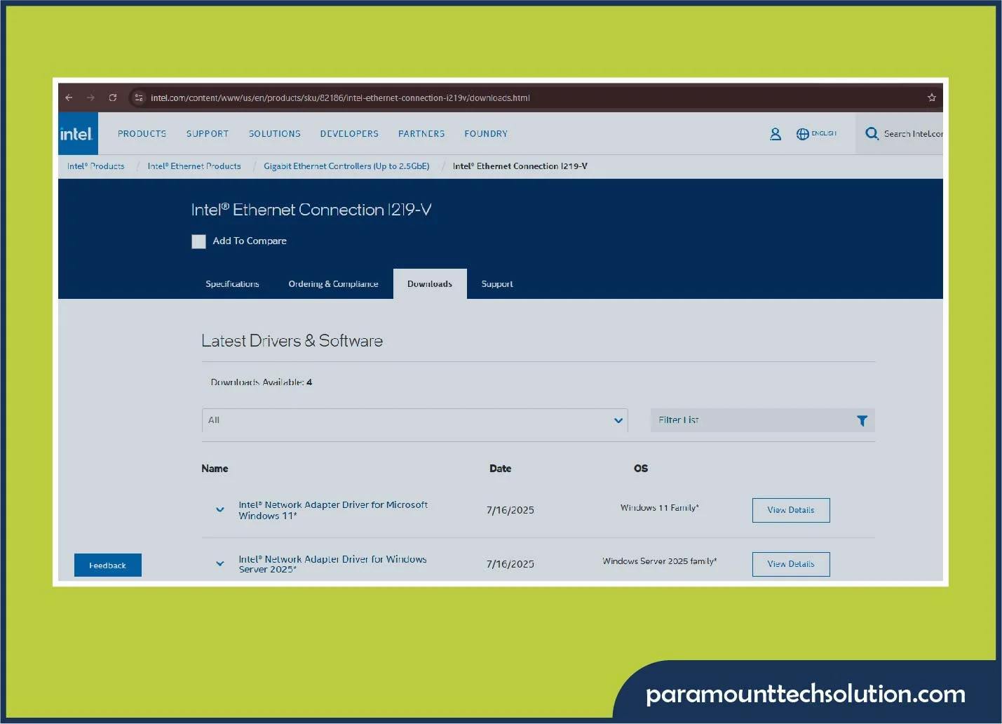
Task: Click the Feedback button
Action: tap(108, 565)
